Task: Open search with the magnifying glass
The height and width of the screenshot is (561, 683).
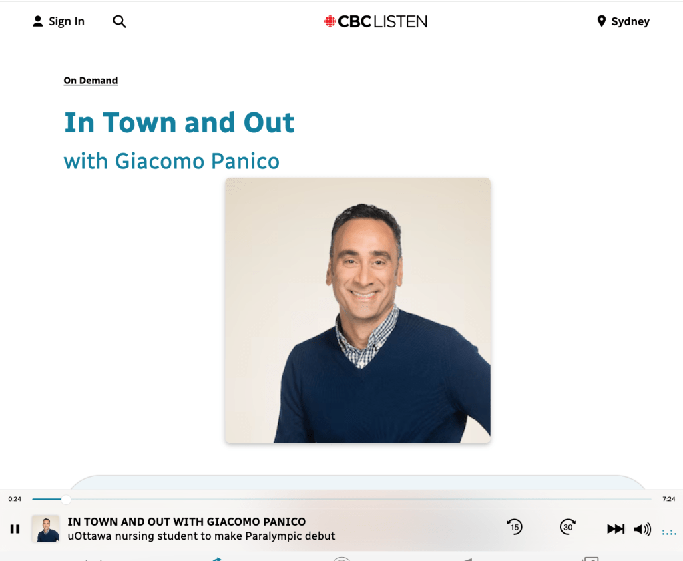Action: (x=120, y=21)
